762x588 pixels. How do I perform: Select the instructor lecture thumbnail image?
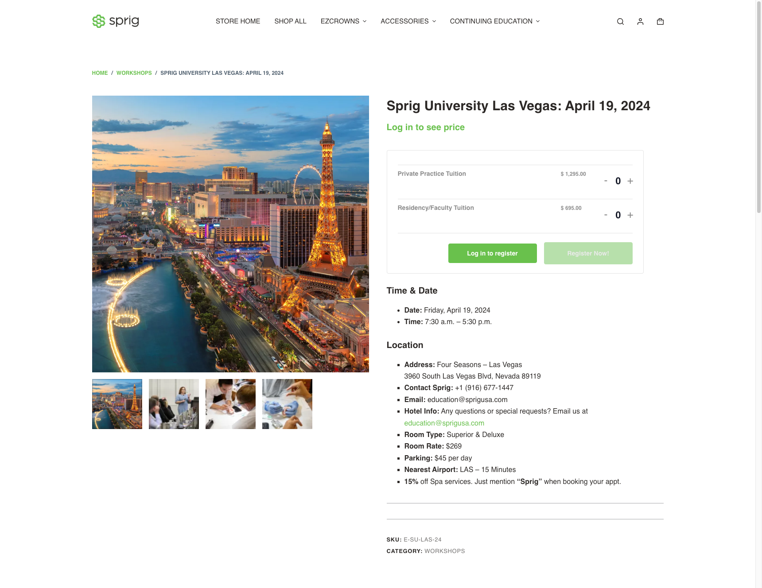[x=174, y=404]
